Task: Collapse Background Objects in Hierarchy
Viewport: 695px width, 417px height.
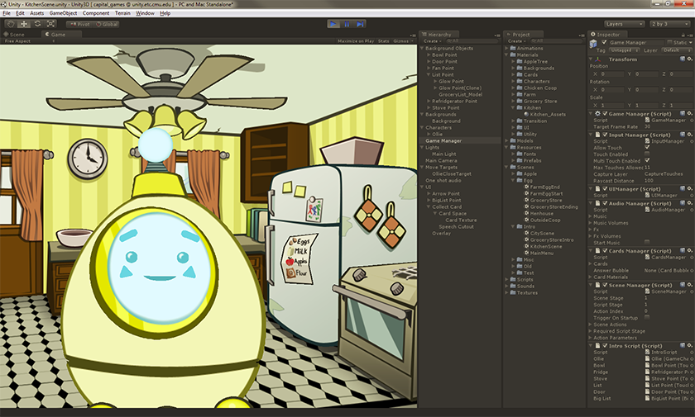Action: click(x=422, y=48)
